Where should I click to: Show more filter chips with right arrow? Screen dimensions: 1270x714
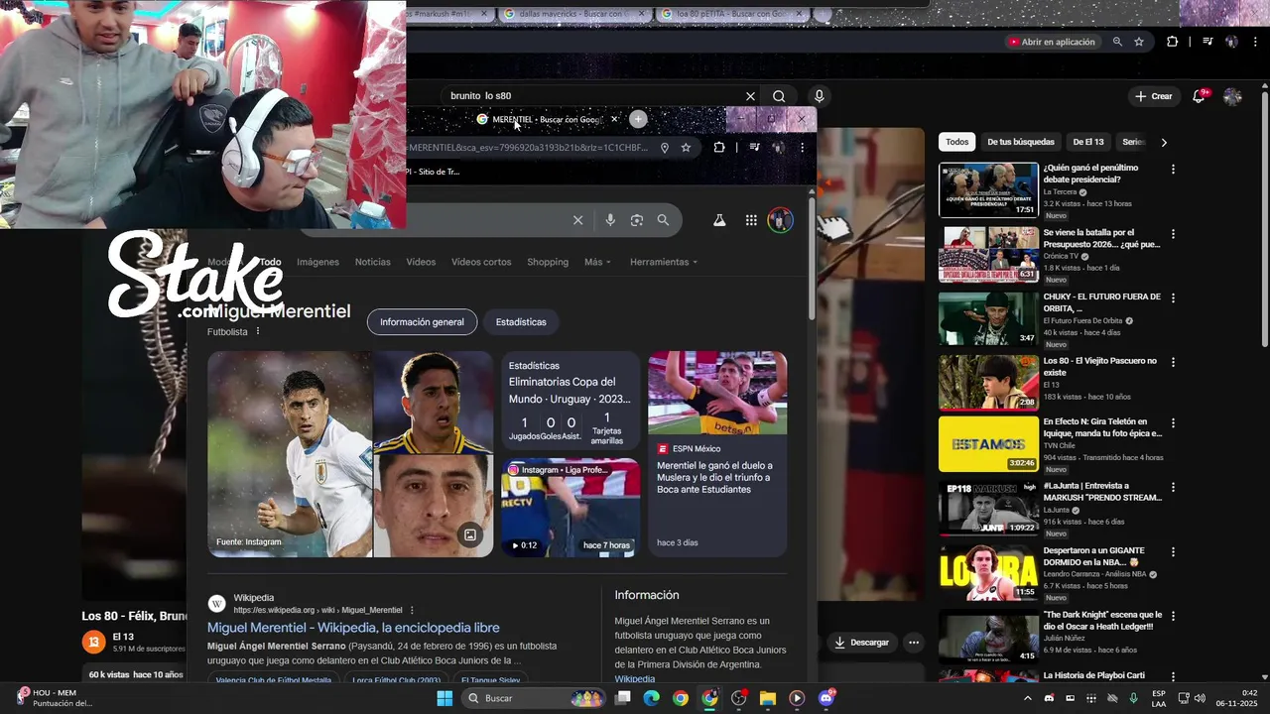point(1164,142)
